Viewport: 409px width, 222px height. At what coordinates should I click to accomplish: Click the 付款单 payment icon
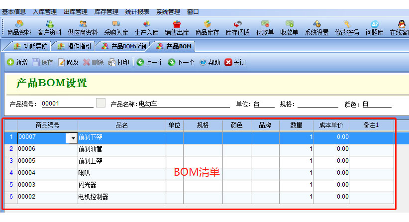[265, 28]
